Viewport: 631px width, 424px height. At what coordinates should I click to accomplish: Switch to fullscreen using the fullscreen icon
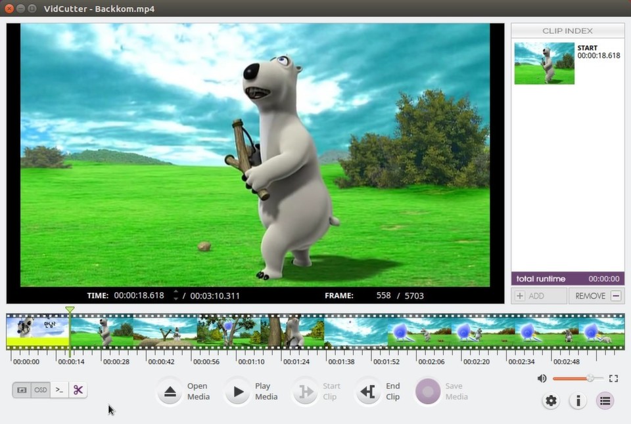(613, 378)
